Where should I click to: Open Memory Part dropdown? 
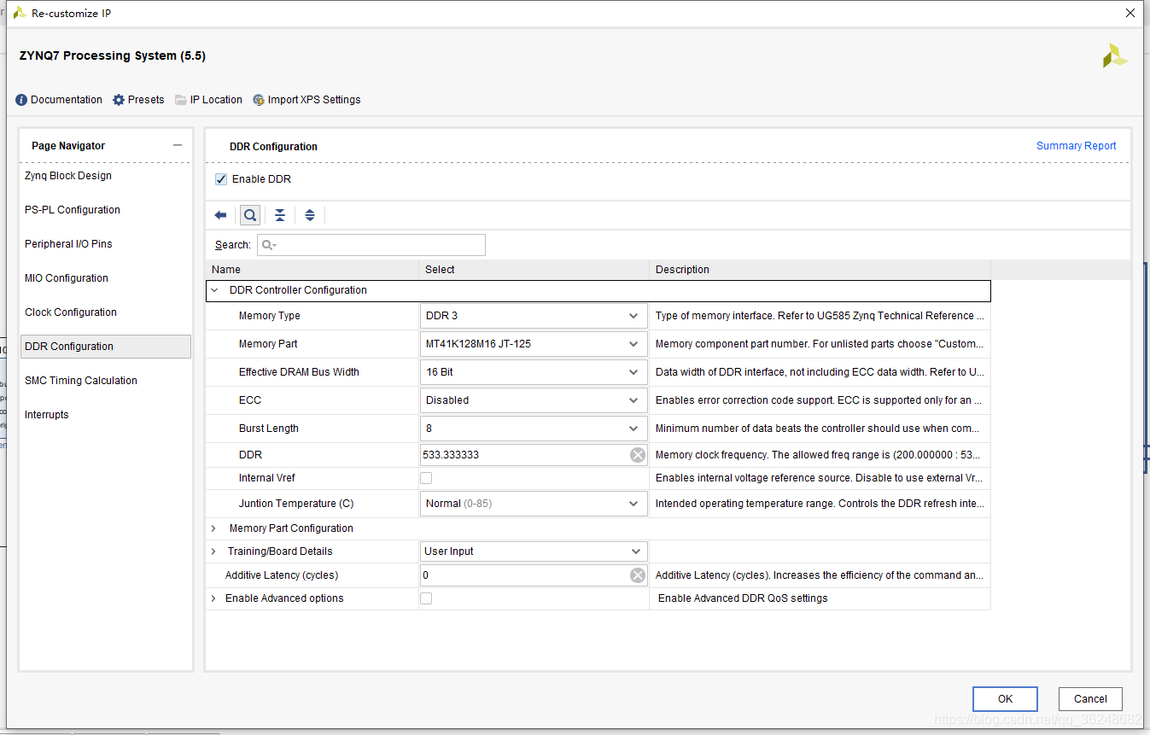click(x=534, y=344)
